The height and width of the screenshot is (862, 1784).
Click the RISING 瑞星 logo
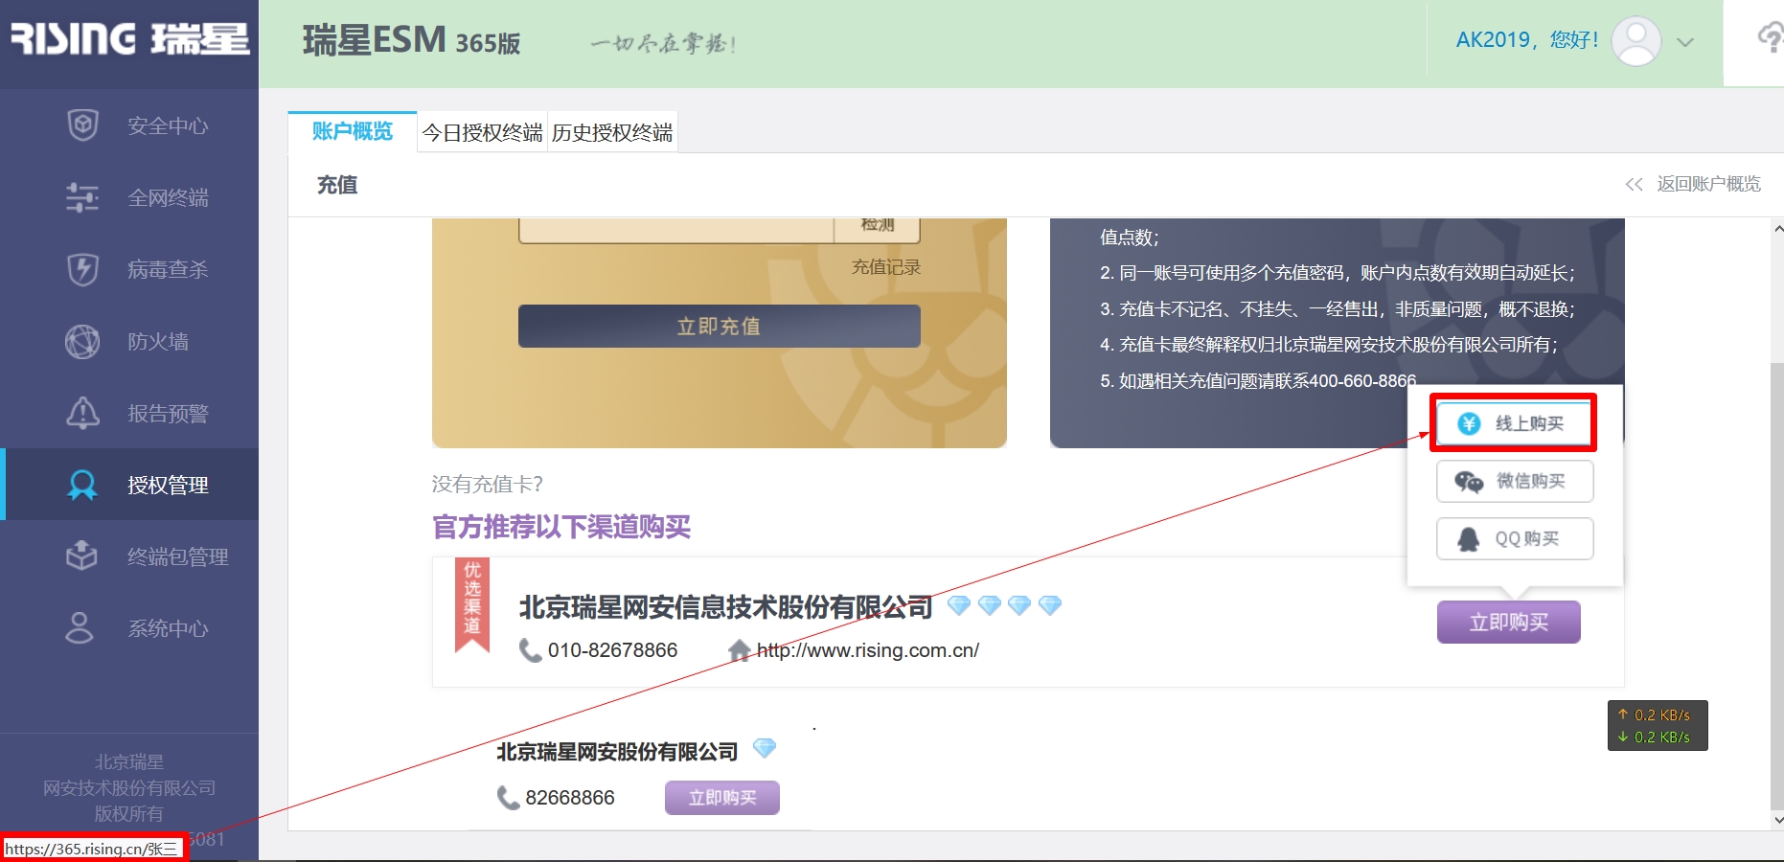[x=129, y=39]
